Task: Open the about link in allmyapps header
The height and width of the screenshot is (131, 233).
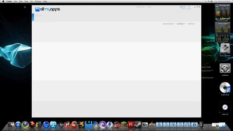Action: [x=149, y=7]
